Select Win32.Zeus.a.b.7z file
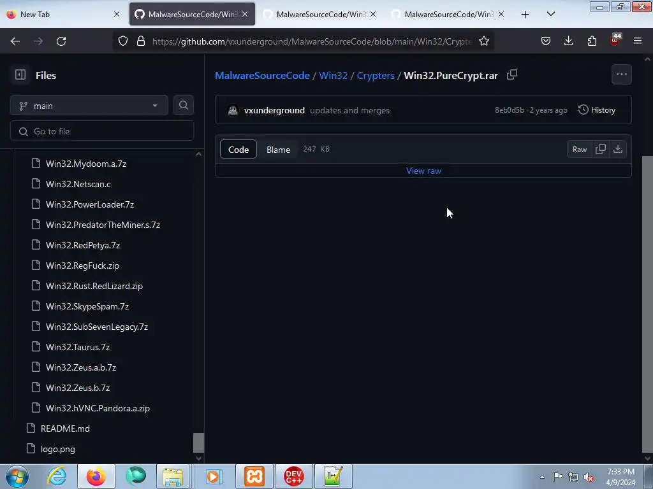 tap(81, 367)
